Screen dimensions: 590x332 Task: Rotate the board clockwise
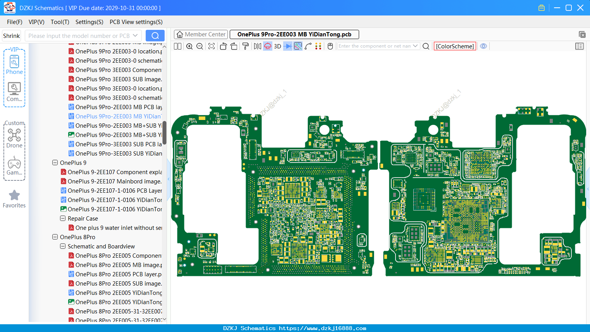tap(234, 46)
